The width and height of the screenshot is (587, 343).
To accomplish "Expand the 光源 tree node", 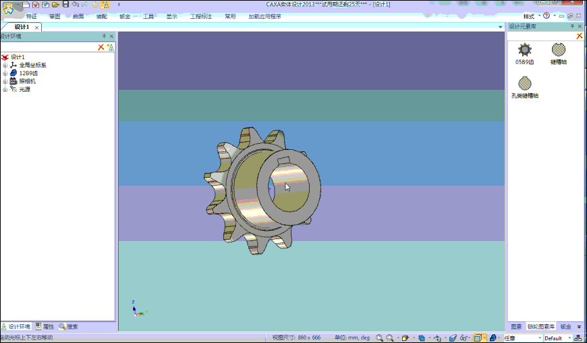I will 5,90.
